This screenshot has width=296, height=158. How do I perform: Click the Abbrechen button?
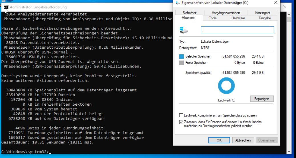pos(243,140)
